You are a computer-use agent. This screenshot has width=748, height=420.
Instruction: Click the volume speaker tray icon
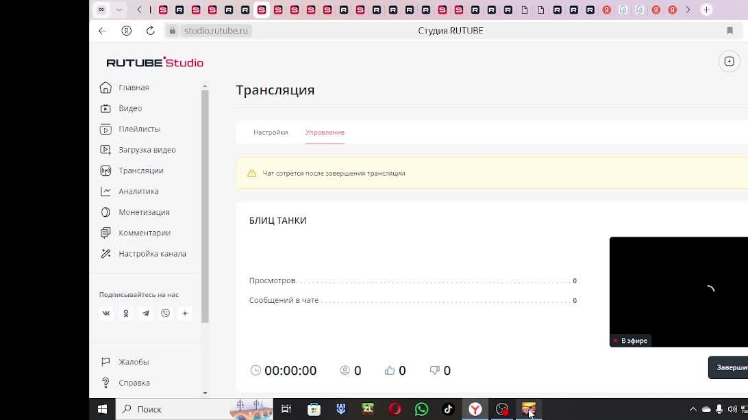pyautogui.click(x=732, y=409)
